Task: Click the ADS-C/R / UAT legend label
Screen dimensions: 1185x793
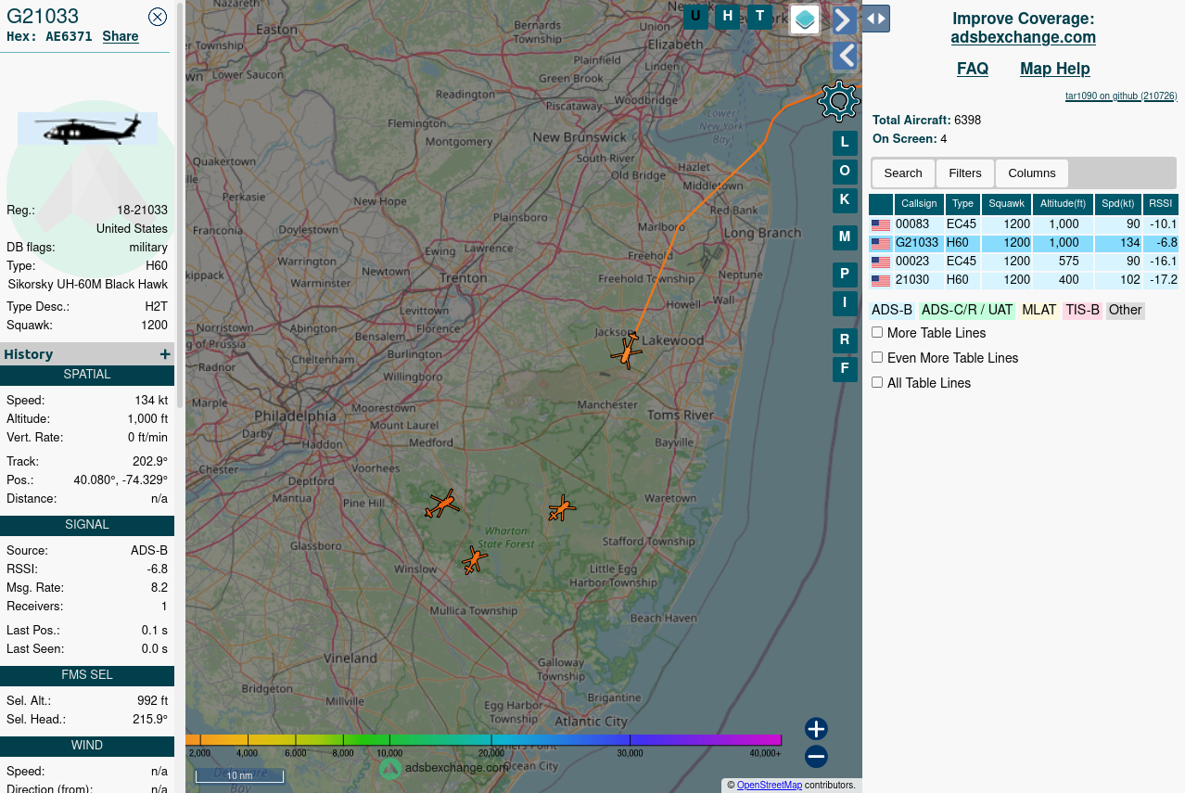Action: pyautogui.click(x=967, y=311)
